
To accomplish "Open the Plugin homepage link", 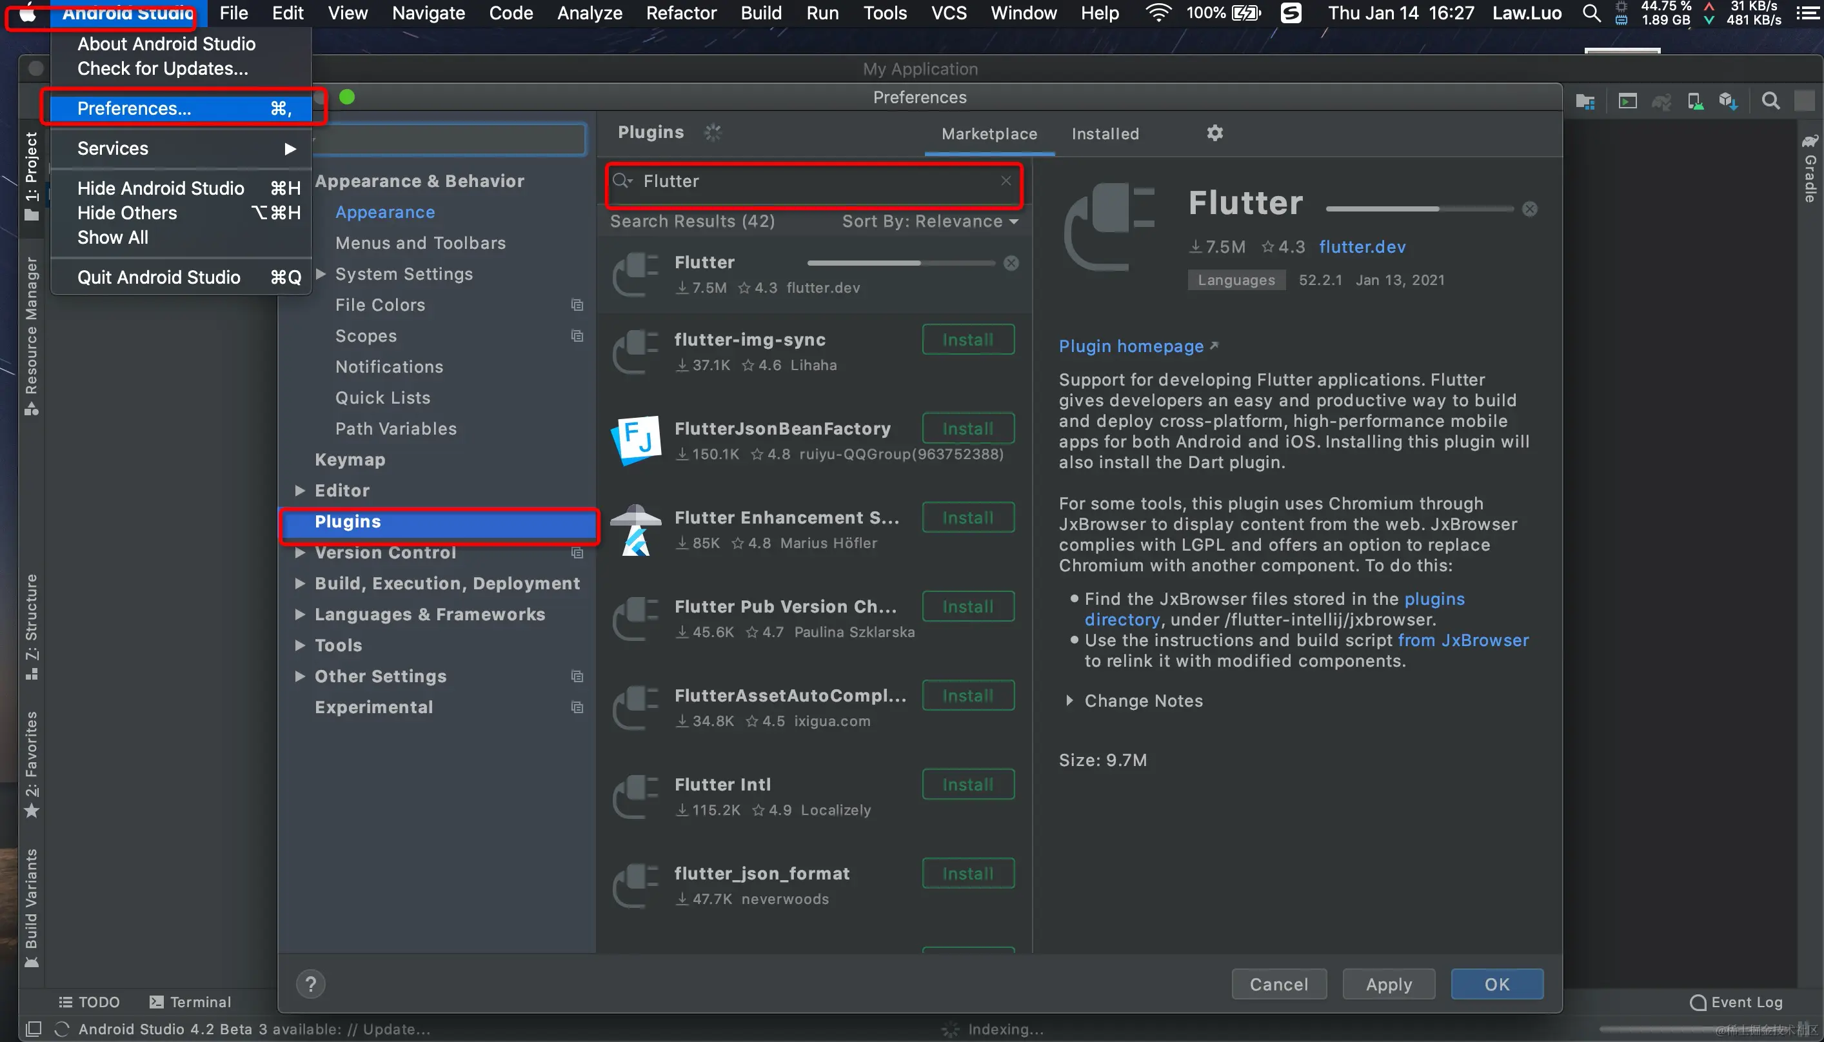I will coord(1131,346).
